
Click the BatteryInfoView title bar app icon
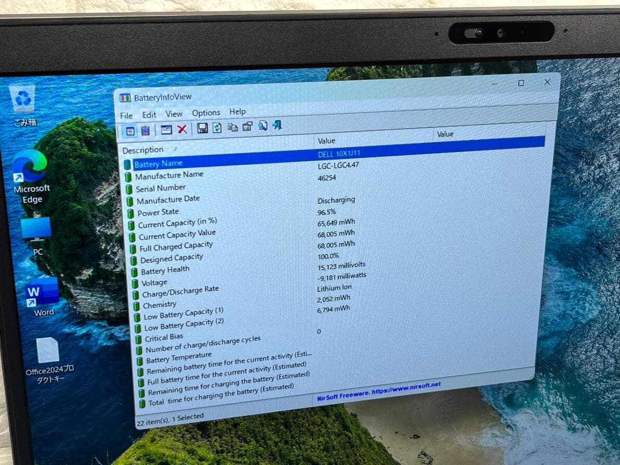click(x=125, y=98)
